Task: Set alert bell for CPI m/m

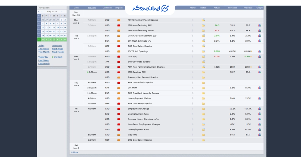Action: [x=193, y=88]
